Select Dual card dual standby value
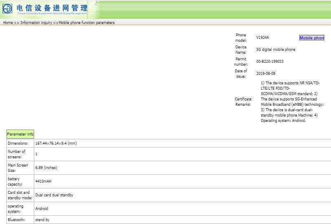The height and width of the screenshot is (224, 331). tap(54, 195)
